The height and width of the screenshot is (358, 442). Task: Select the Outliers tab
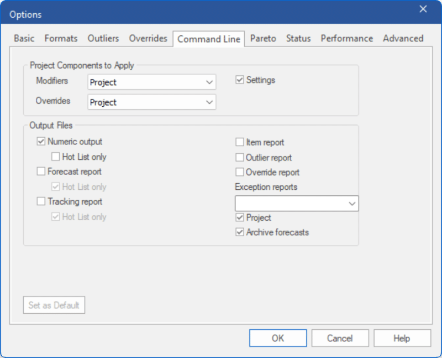103,39
